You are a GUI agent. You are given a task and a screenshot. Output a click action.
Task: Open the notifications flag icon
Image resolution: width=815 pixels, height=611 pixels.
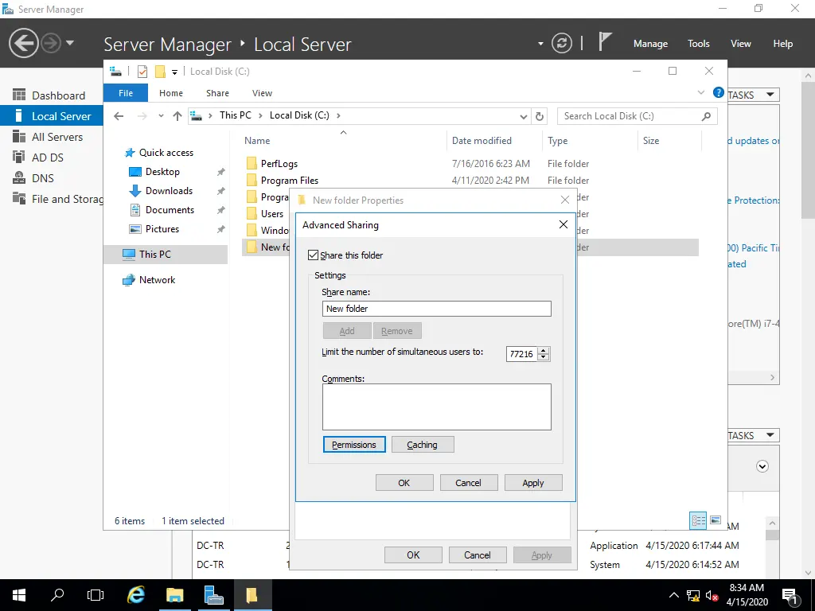pos(606,43)
